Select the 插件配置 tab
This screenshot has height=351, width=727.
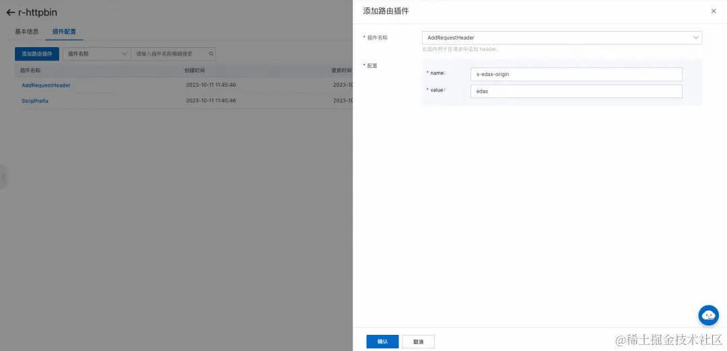coord(65,32)
